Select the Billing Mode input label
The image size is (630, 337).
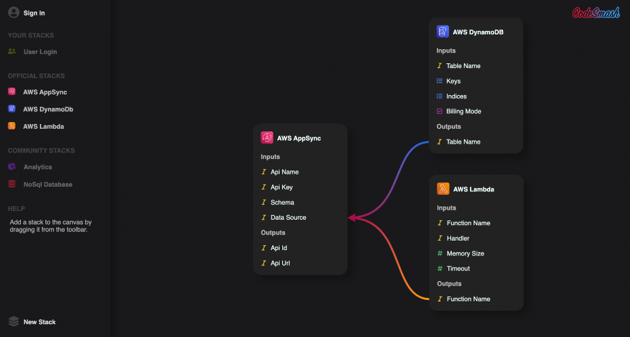[x=464, y=111]
